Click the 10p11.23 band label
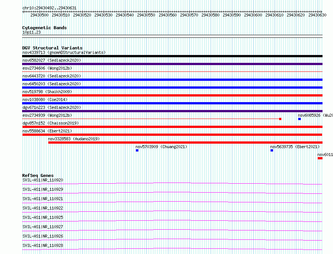Viewport: 333px width, 254px height. [x=31, y=32]
